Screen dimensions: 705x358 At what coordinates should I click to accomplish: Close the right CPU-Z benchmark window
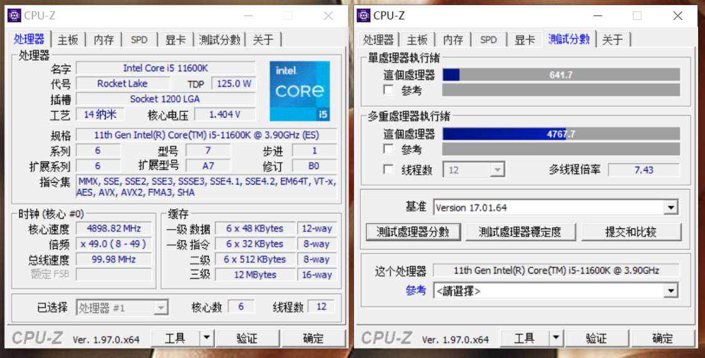pyautogui.click(x=677, y=16)
